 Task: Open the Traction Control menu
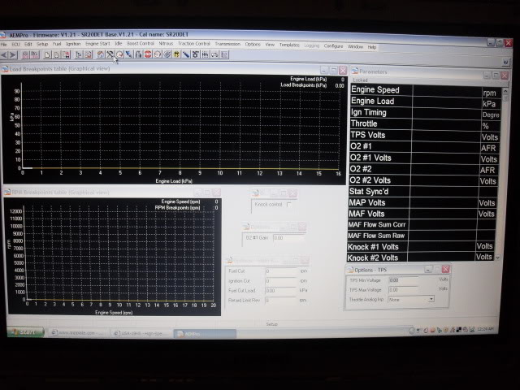(x=193, y=43)
